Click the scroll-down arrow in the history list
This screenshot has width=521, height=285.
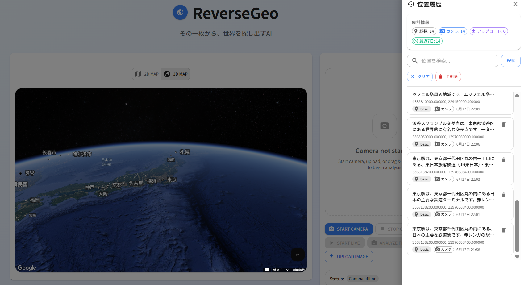coord(518,257)
